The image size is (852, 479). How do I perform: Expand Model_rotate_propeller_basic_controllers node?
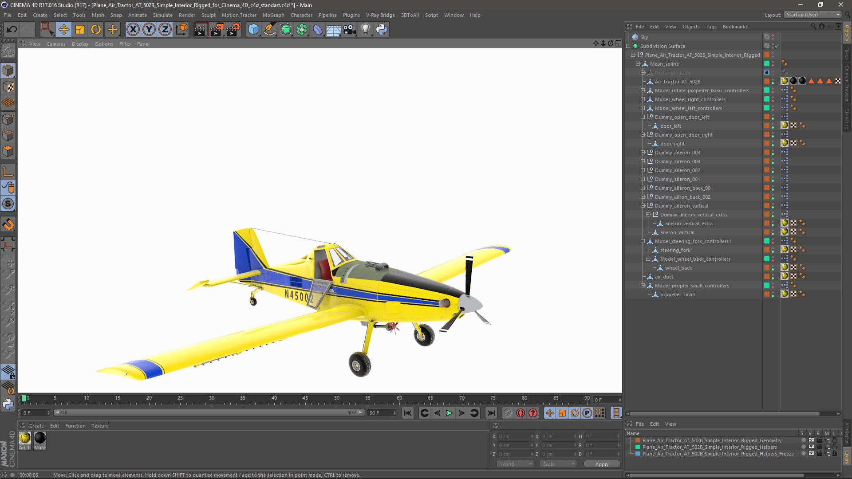tap(643, 90)
